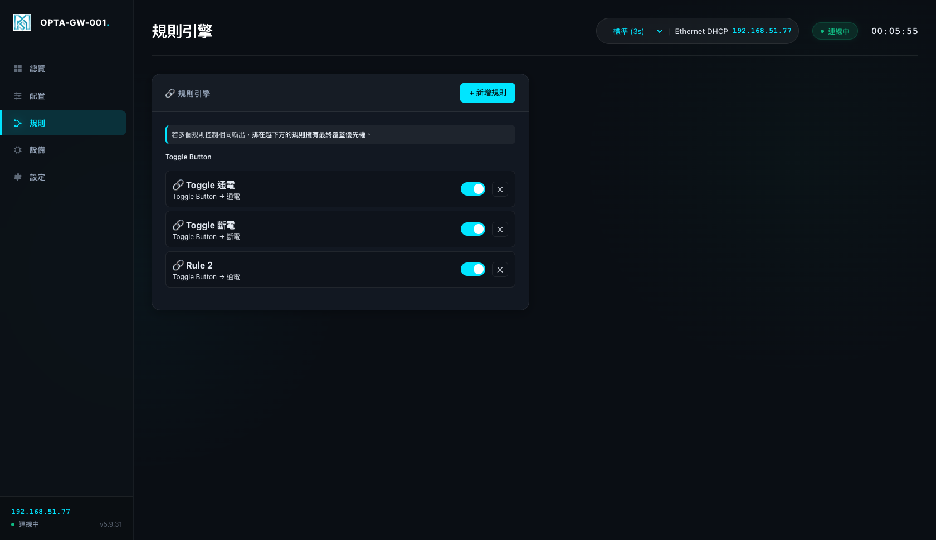Click the OPTA-GW-001 device name
The width and height of the screenshot is (936, 540).
75,22
